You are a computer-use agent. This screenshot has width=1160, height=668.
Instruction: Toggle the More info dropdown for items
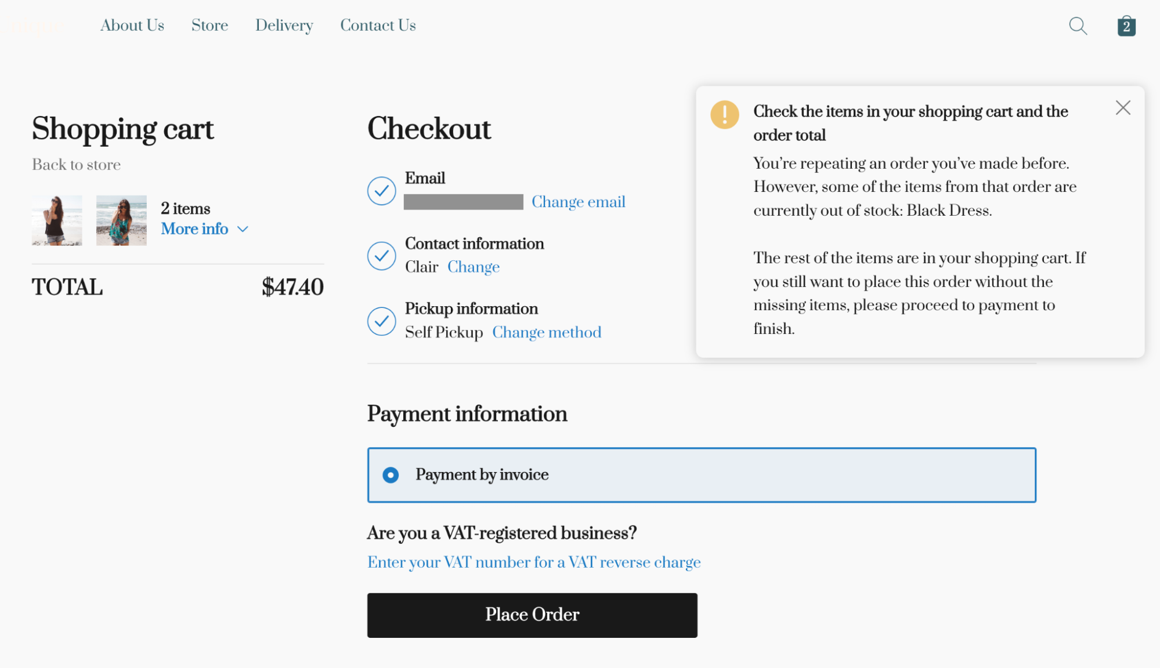[205, 228]
